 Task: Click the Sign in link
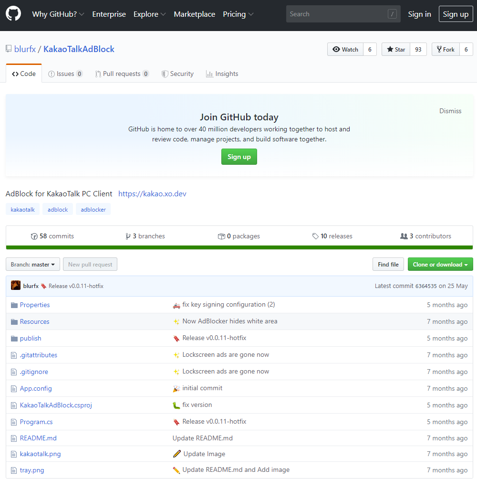click(419, 14)
